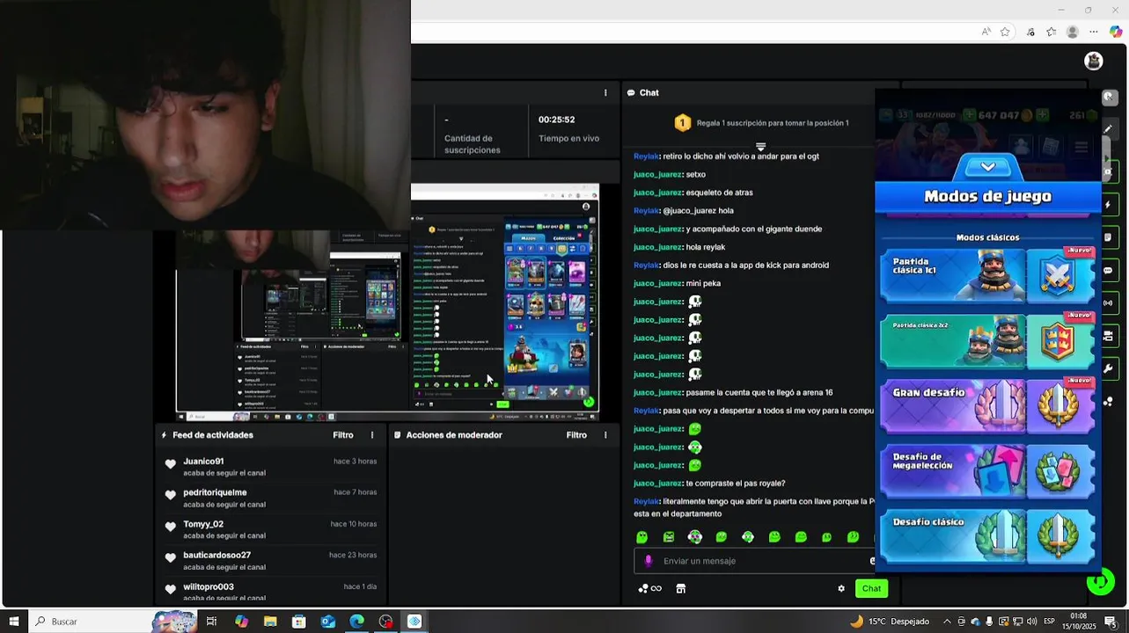
Task: Pick the angry green emote in quick row
Action: pyautogui.click(x=669, y=537)
